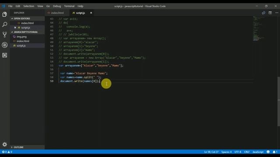280x157 pixels.
Task: Open the Explorer view in activity bar
Action: pos(5,14)
